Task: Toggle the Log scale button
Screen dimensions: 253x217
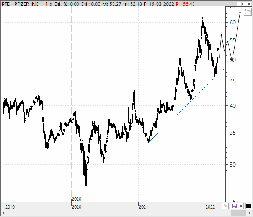Action: 248,11
